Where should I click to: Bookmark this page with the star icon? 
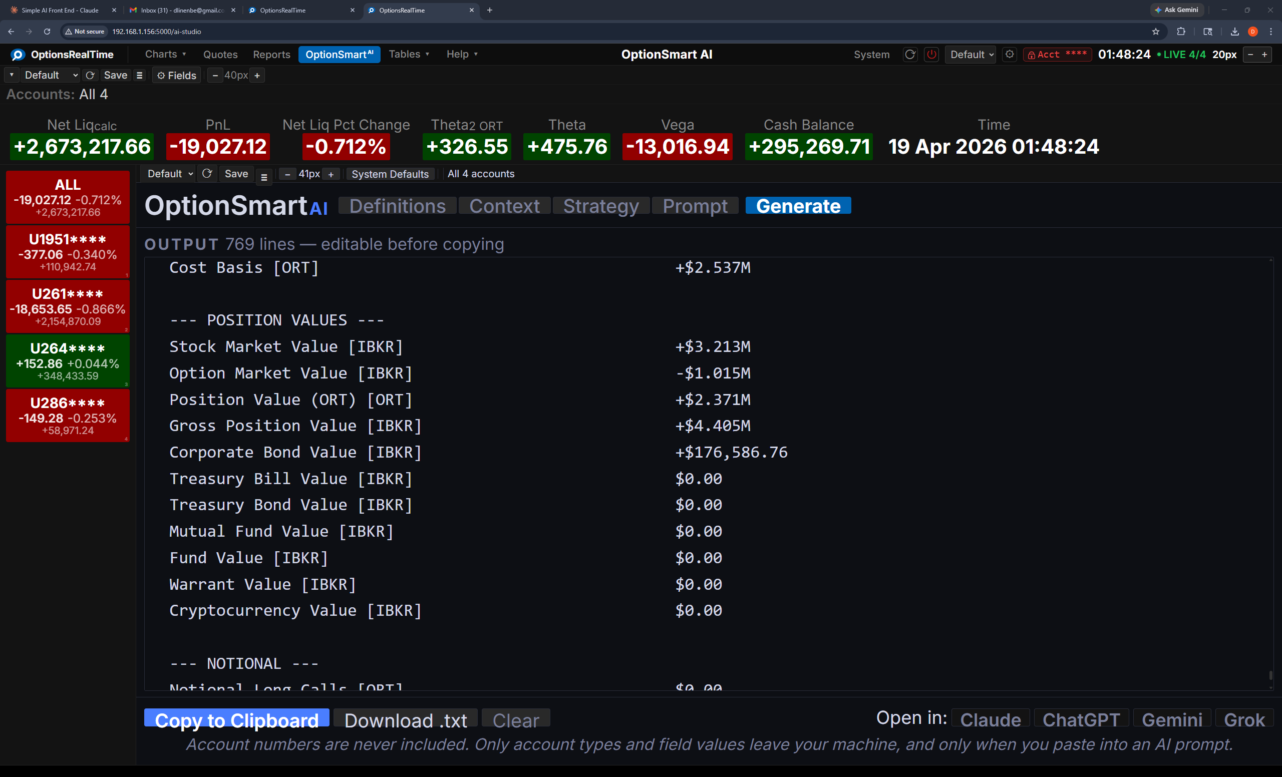(1156, 32)
